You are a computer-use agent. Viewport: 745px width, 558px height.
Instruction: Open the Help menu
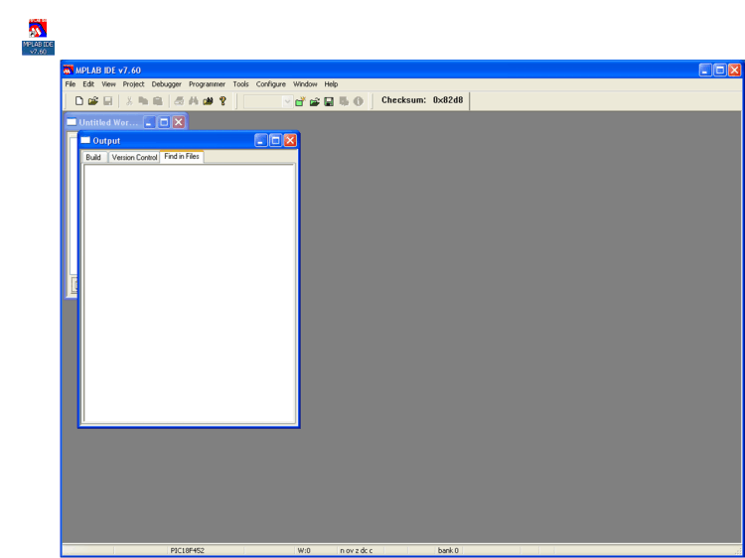(331, 84)
